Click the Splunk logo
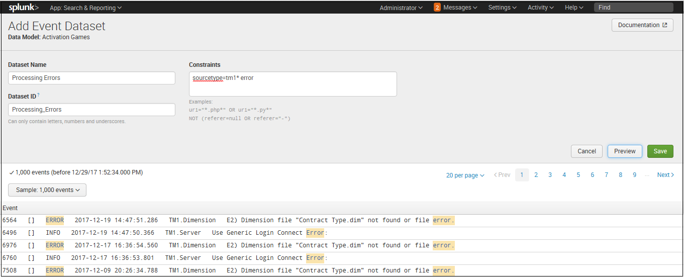 pyautogui.click(x=24, y=8)
